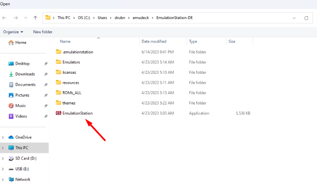Open recent locations chevron next to forward arrow
317x184 pixels.
(26, 18)
